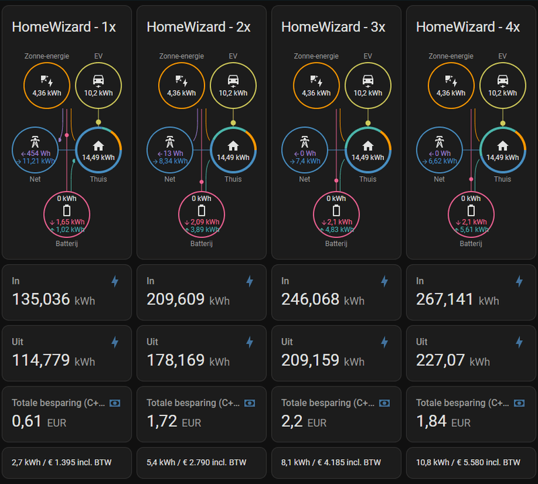Click the lightning icon on 227,07 kWh Uit card
Screen dimensions: 538x484
[519, 343]
